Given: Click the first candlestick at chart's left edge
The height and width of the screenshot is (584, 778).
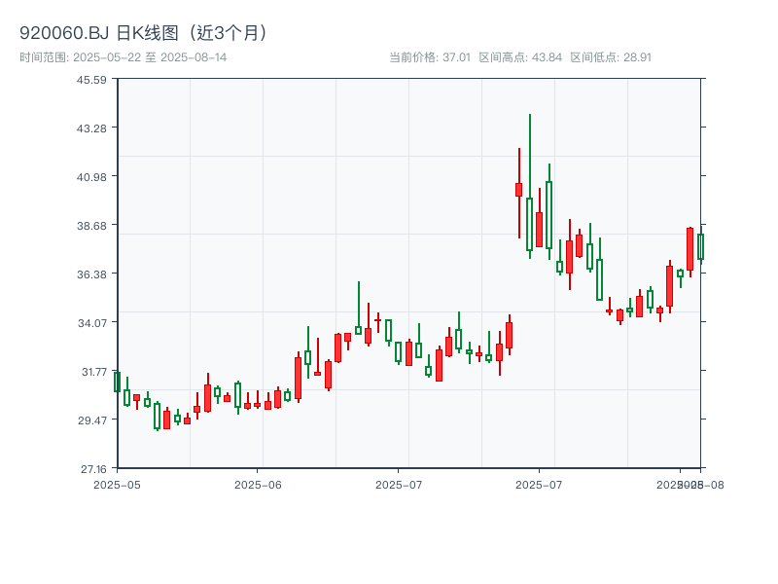Looking at the screenshot, I should click(x=117, y=382).
